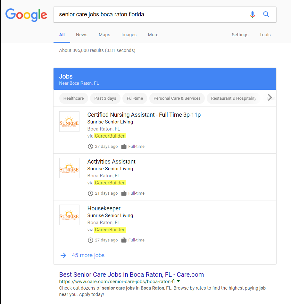Click Sunrise logo beside Housekeeper listing
This screenshot has height=304, width=291.
tap(69, 215)
